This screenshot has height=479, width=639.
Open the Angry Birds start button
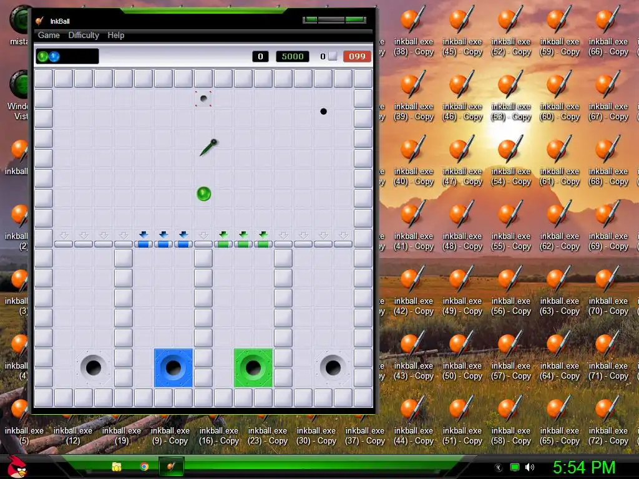(17, 467)
